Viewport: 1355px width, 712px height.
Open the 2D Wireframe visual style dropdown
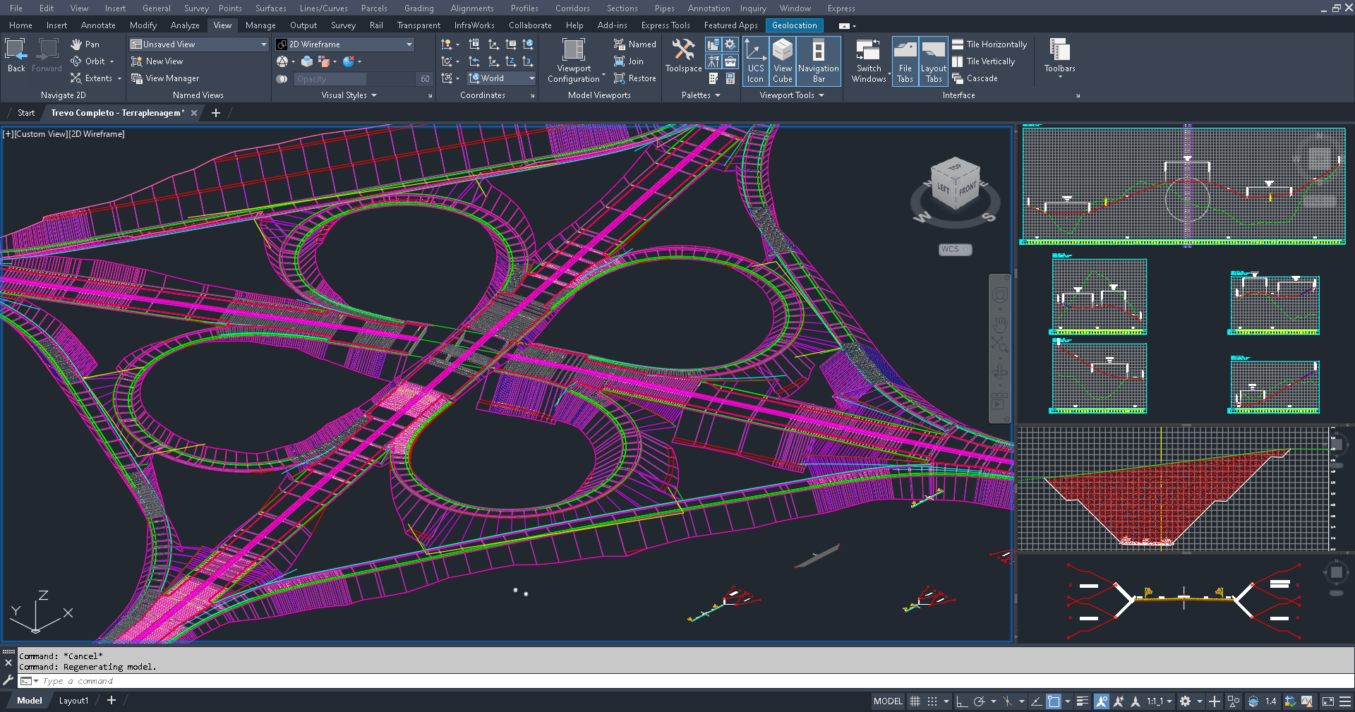pos(408,44)
